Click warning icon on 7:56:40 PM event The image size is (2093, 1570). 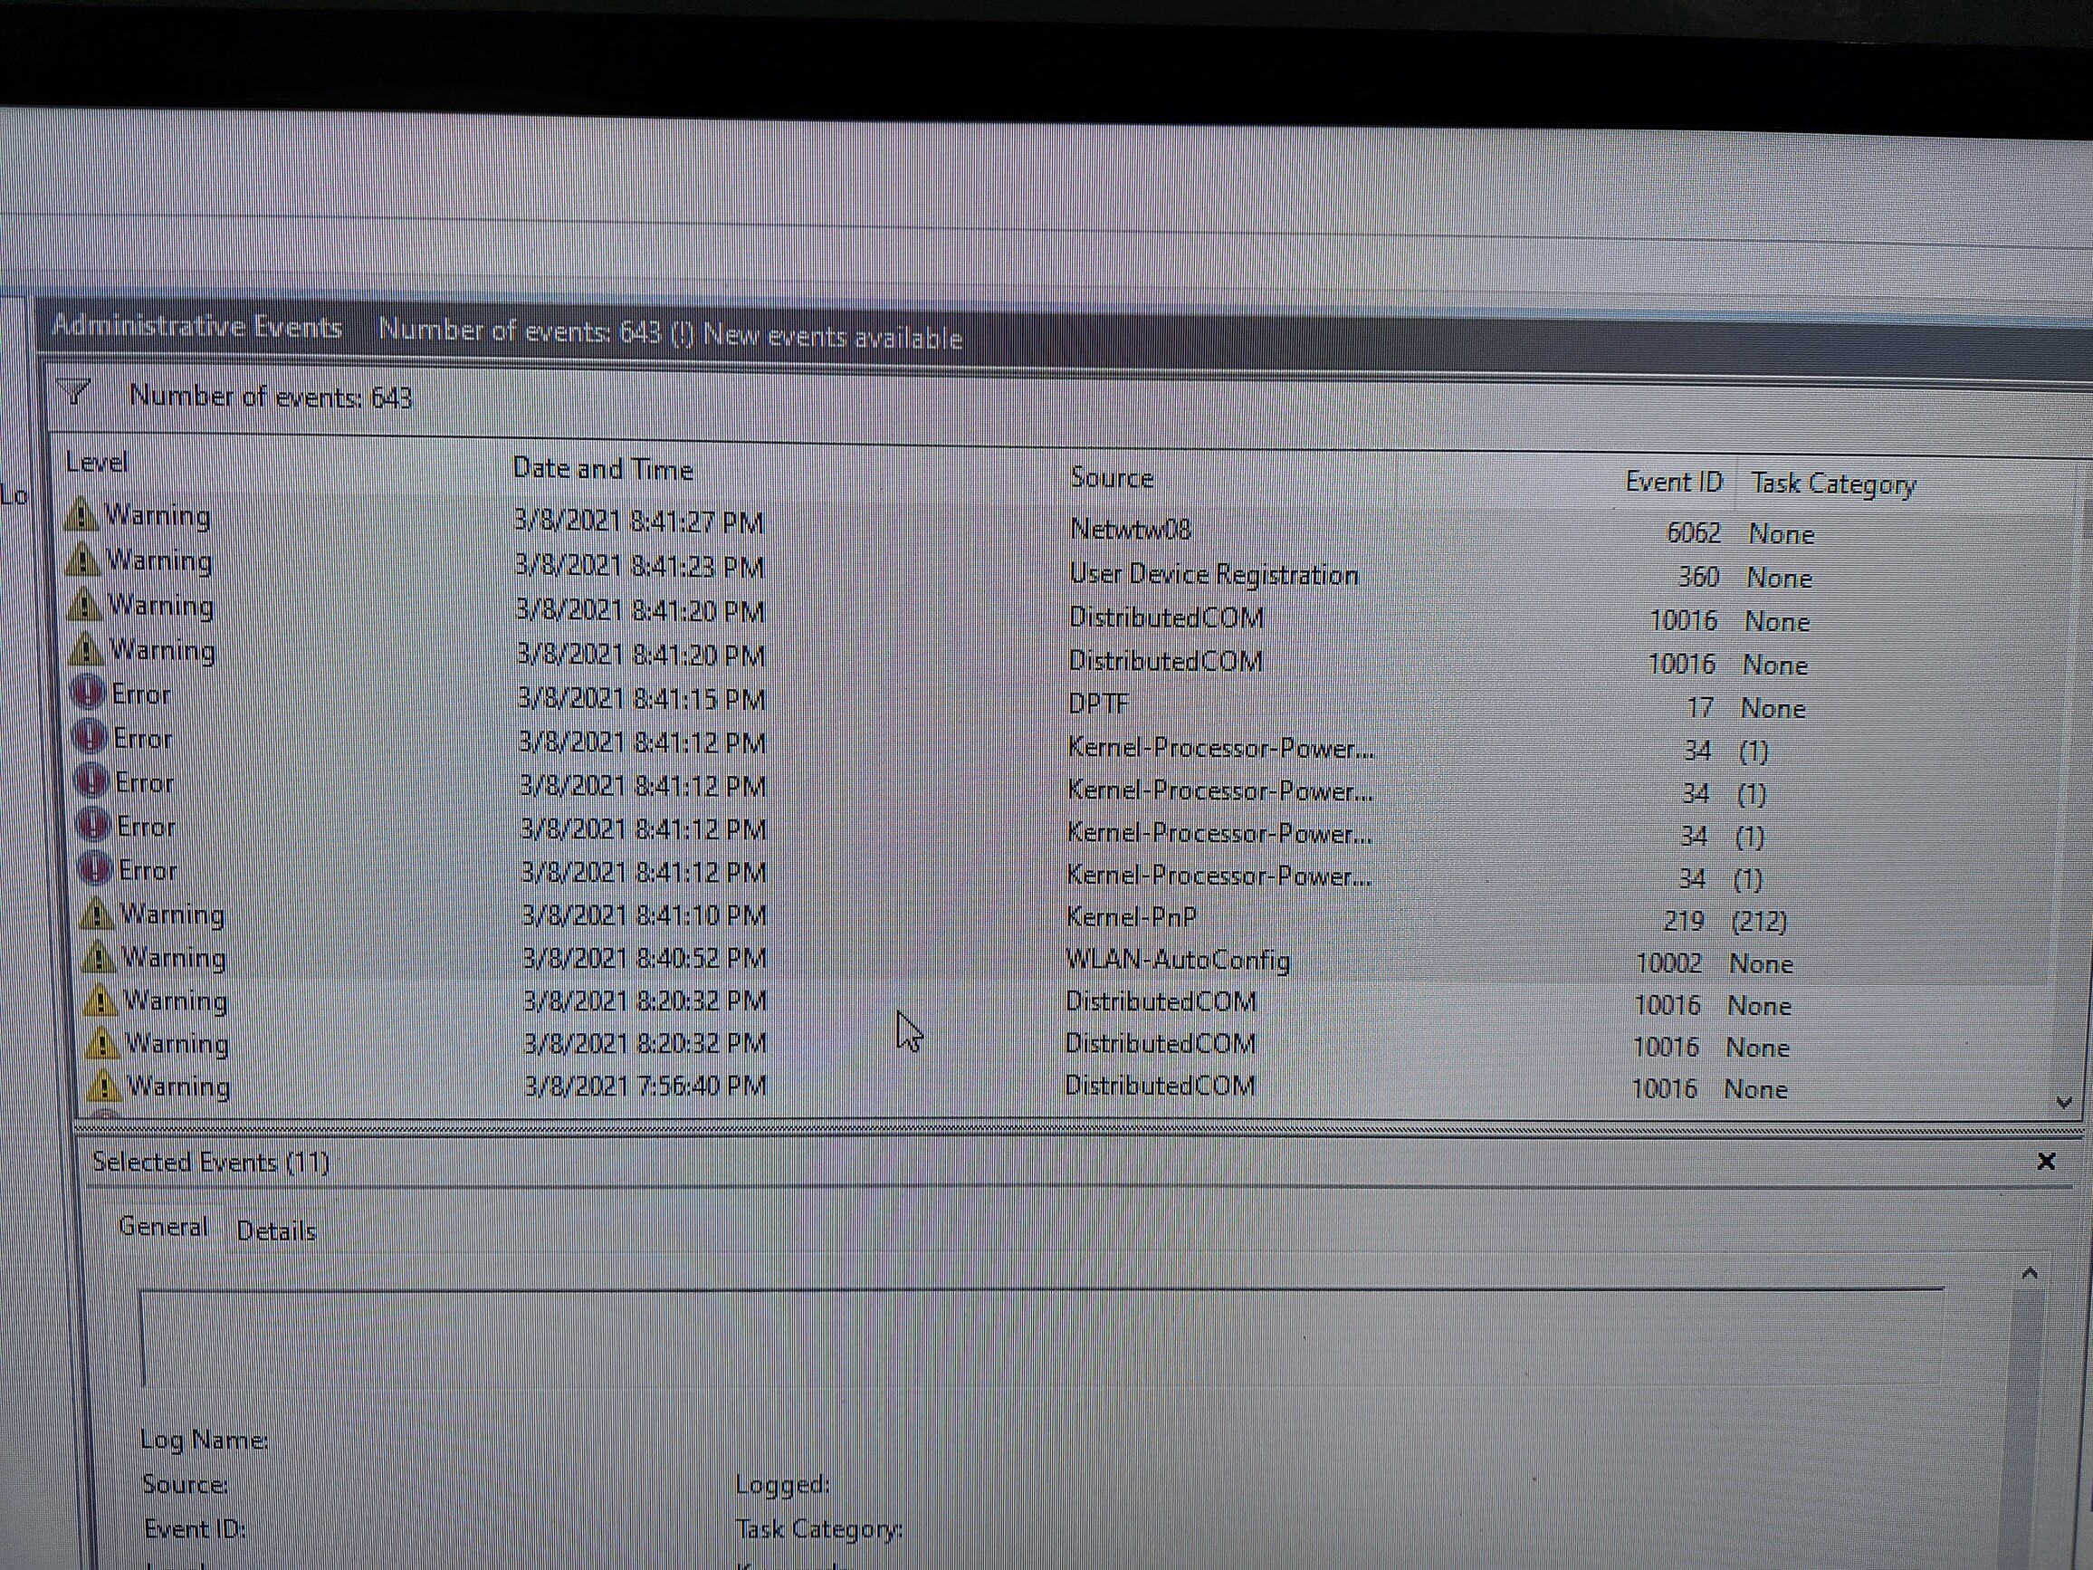click(104, 1087)
